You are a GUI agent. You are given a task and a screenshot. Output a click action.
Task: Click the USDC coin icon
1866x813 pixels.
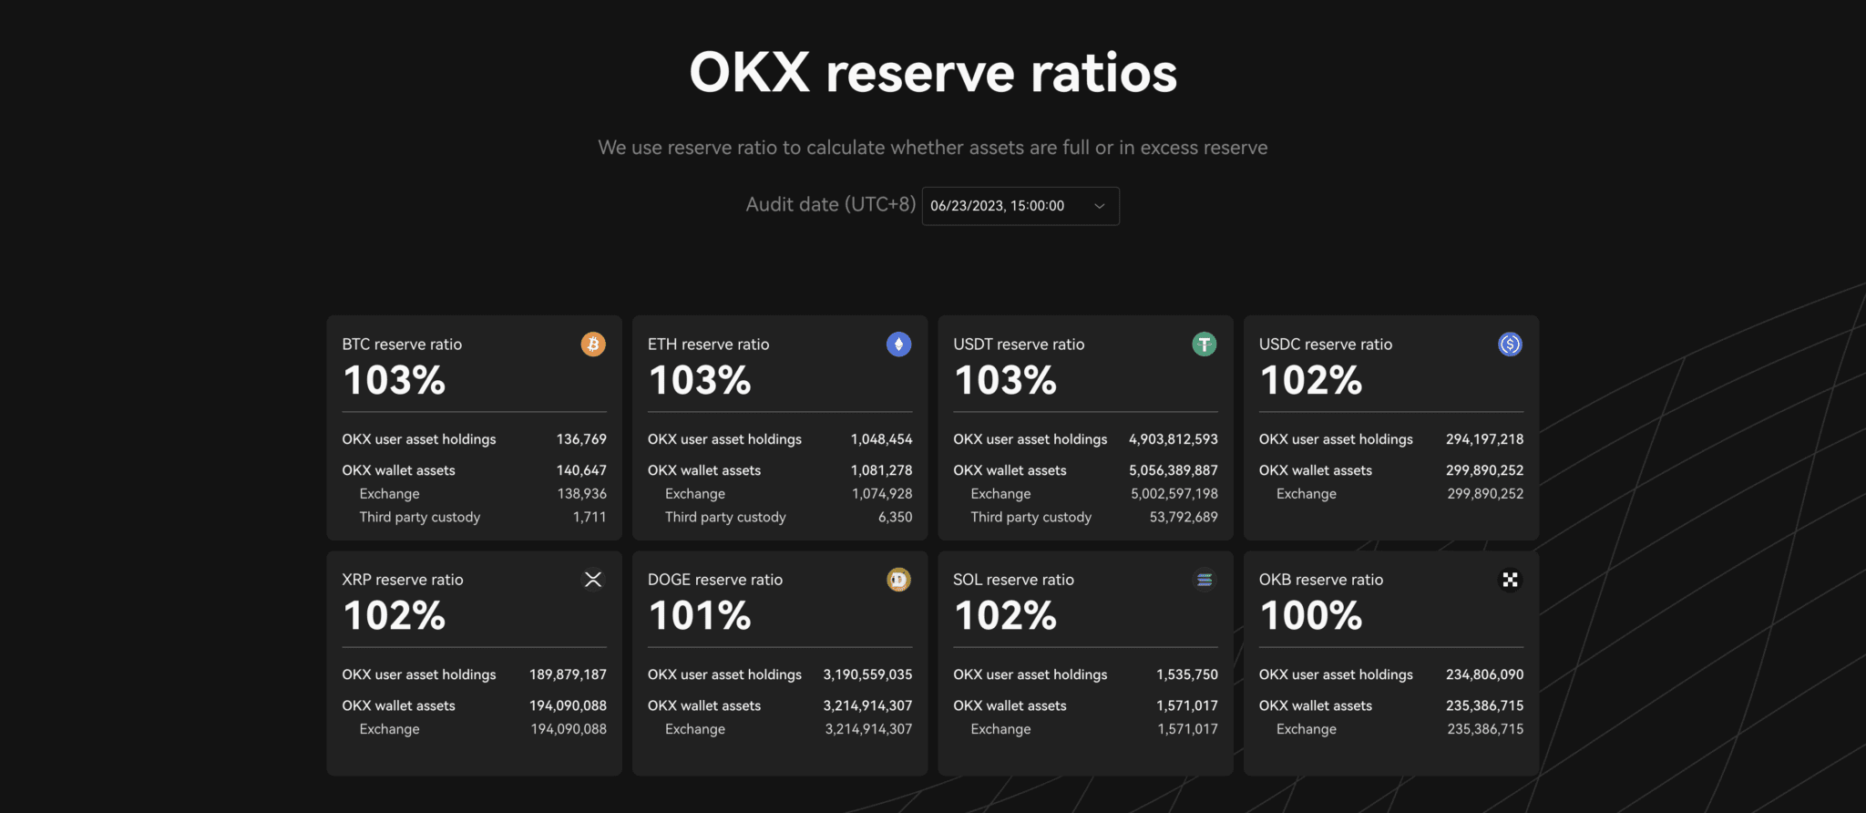1510,345
